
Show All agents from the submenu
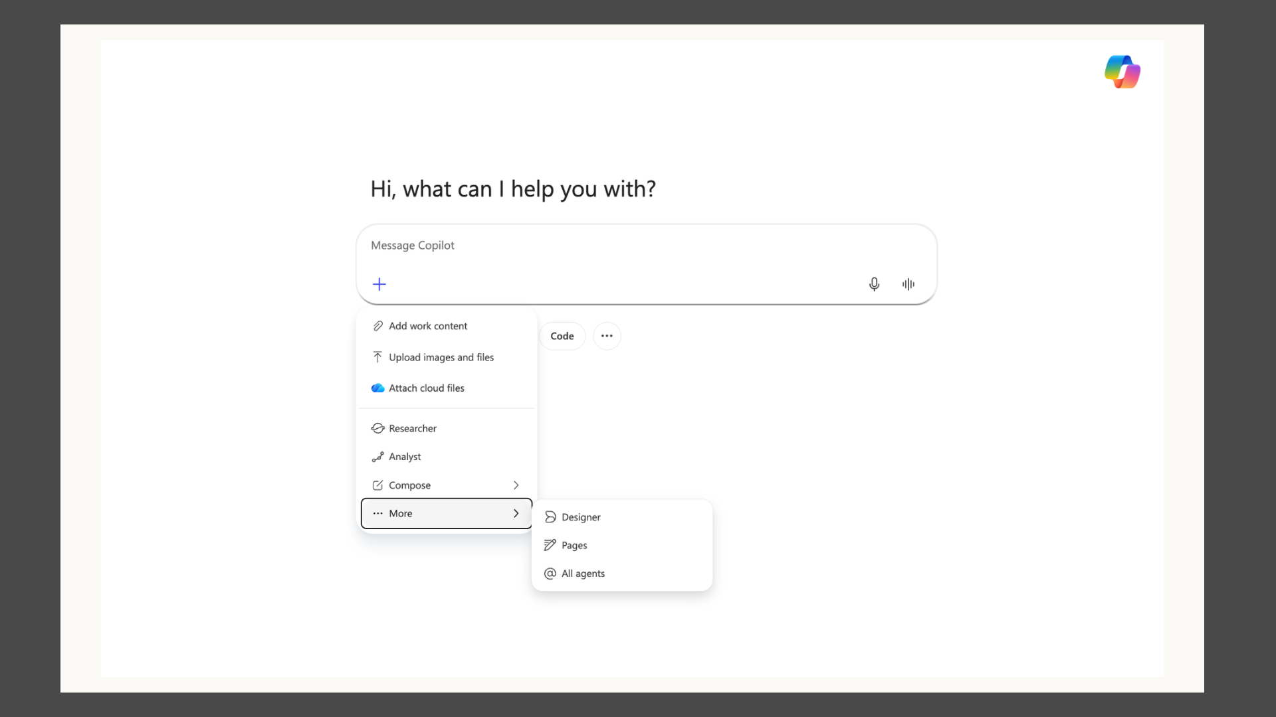(622, 574)
